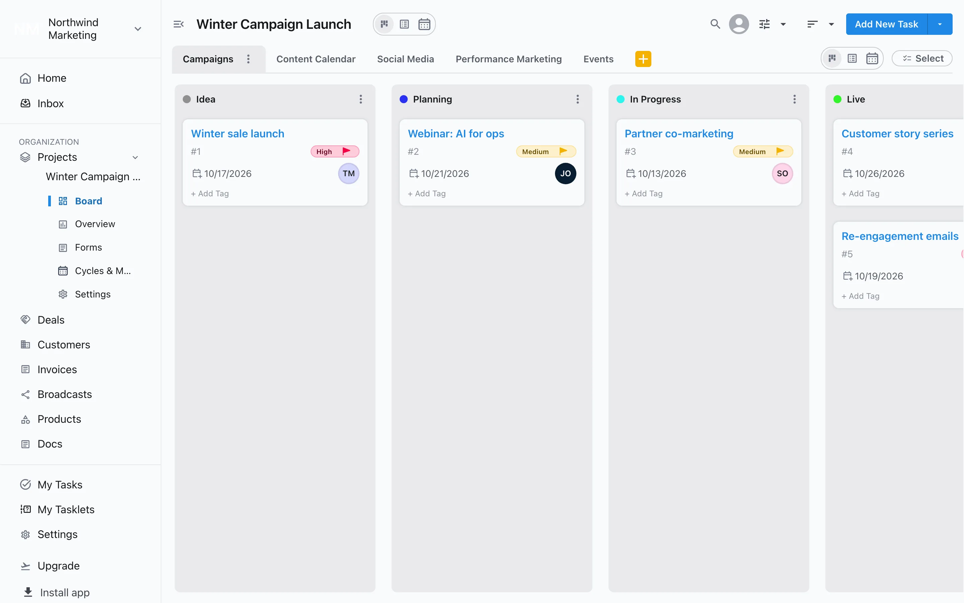Viewport: 964px width, 603px height.
Task: Select list layout next to the Select button
Action: (852, 59)
